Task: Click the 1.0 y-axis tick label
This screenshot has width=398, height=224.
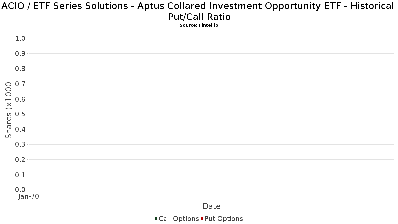Action: [x=20, y=38]
